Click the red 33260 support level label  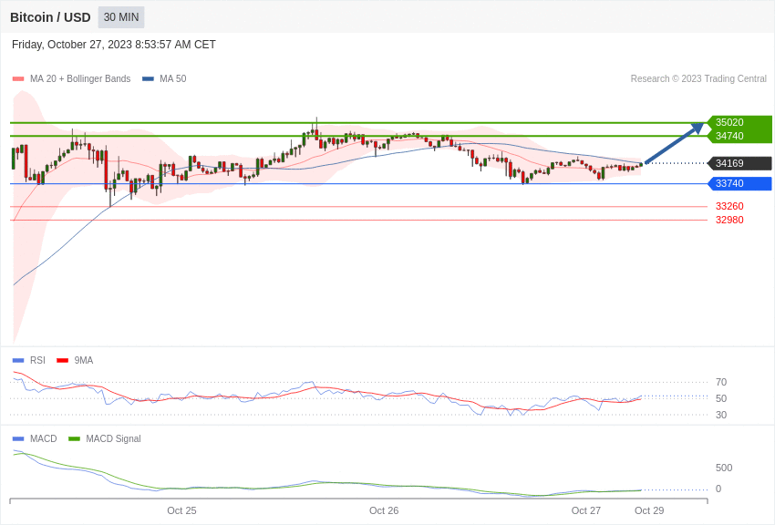point(729,206)
